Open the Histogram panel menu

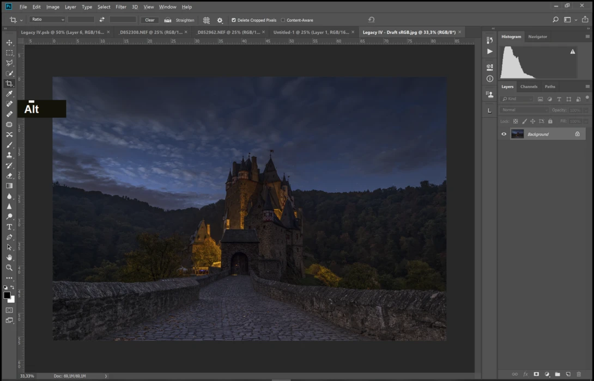(587, 36)
